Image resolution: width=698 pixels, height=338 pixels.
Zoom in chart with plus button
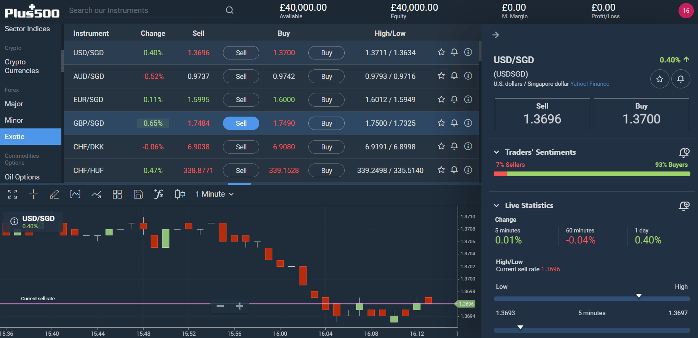coord(239,306)
